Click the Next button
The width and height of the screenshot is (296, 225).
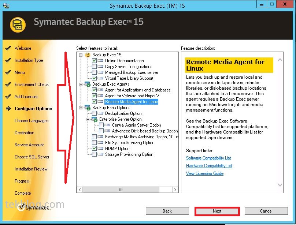217,211
